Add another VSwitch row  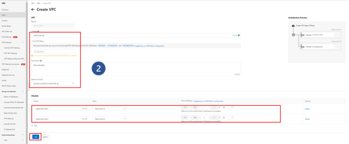(34, 126)
